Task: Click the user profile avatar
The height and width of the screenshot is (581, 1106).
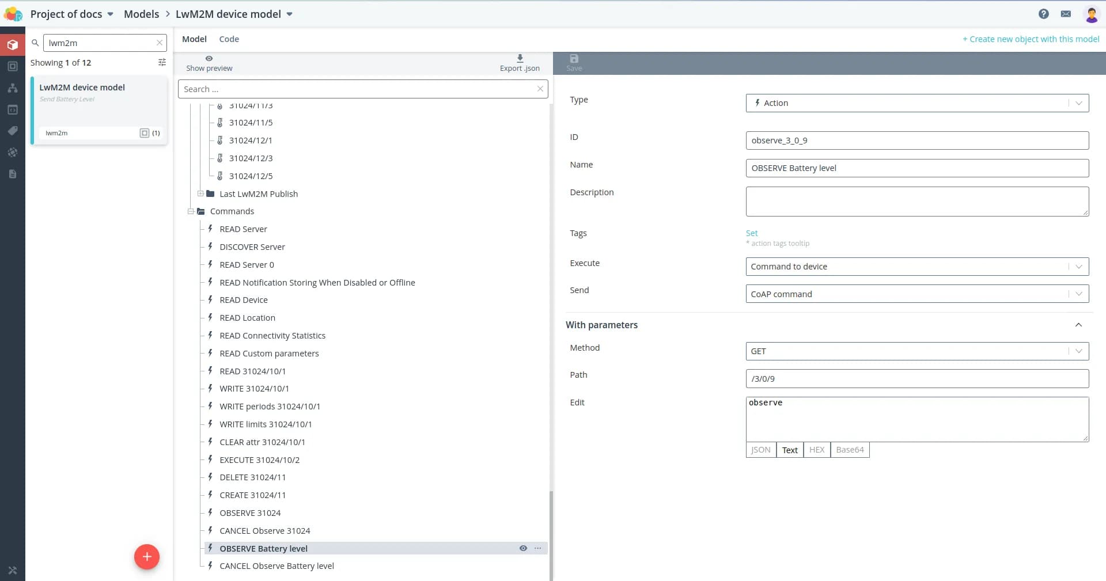Action: [1091, 14]
